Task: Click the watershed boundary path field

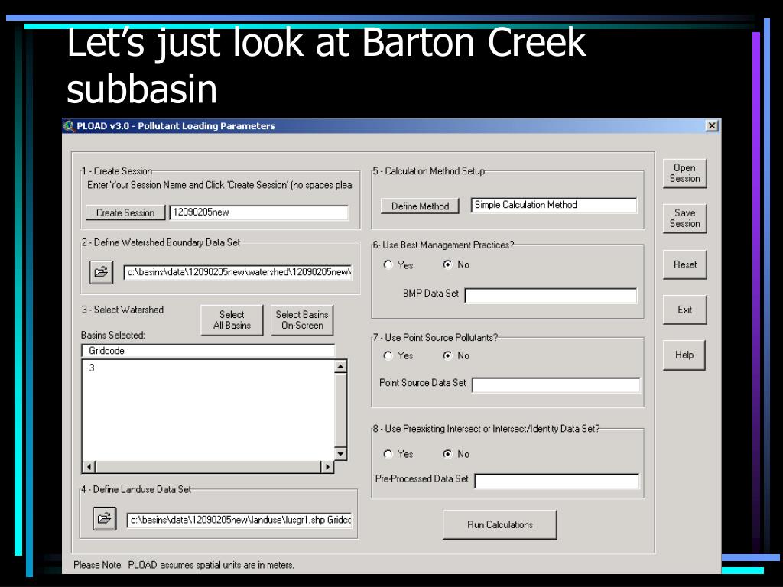Action: pyautogui.click(x=239, y=273)
